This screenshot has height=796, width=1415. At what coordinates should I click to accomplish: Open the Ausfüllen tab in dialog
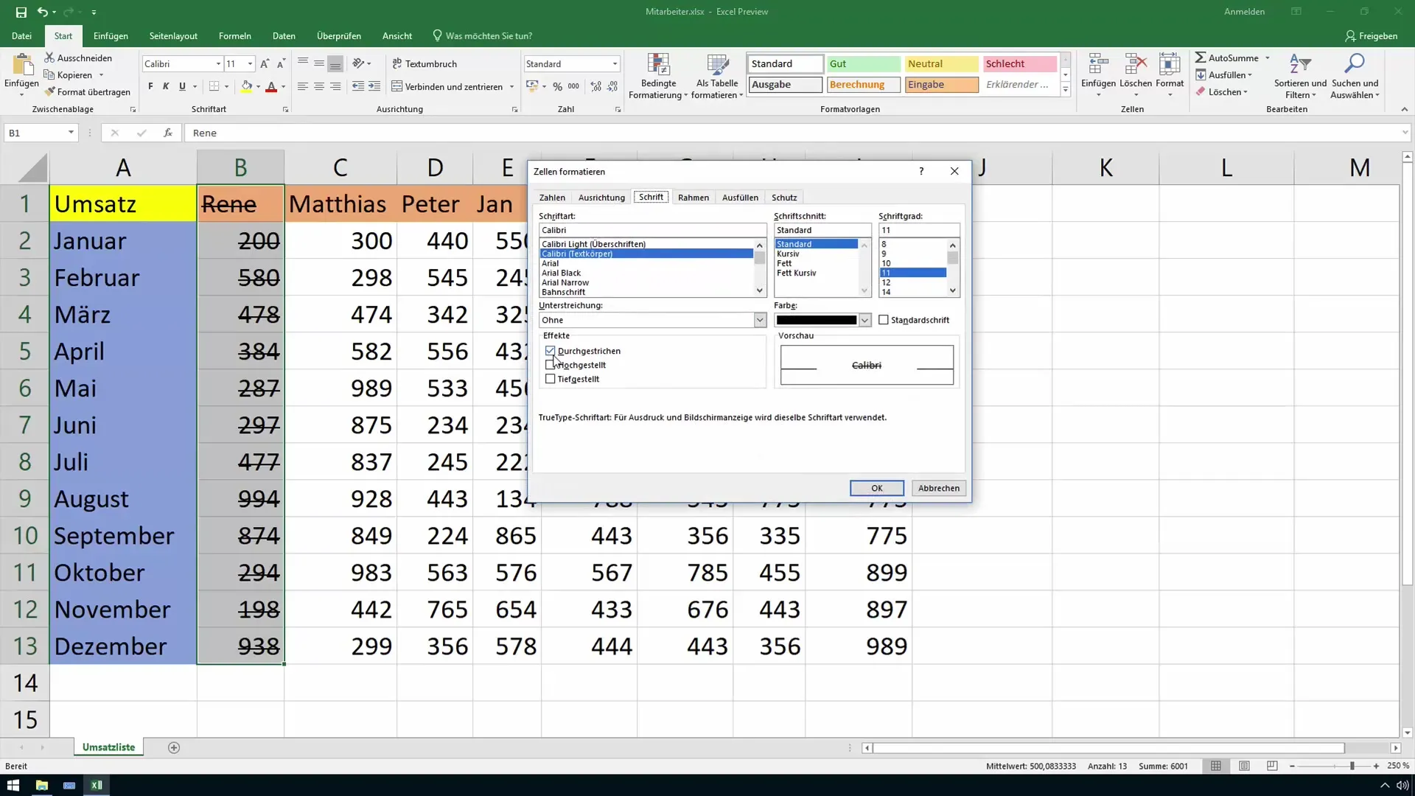click(740, 198)
